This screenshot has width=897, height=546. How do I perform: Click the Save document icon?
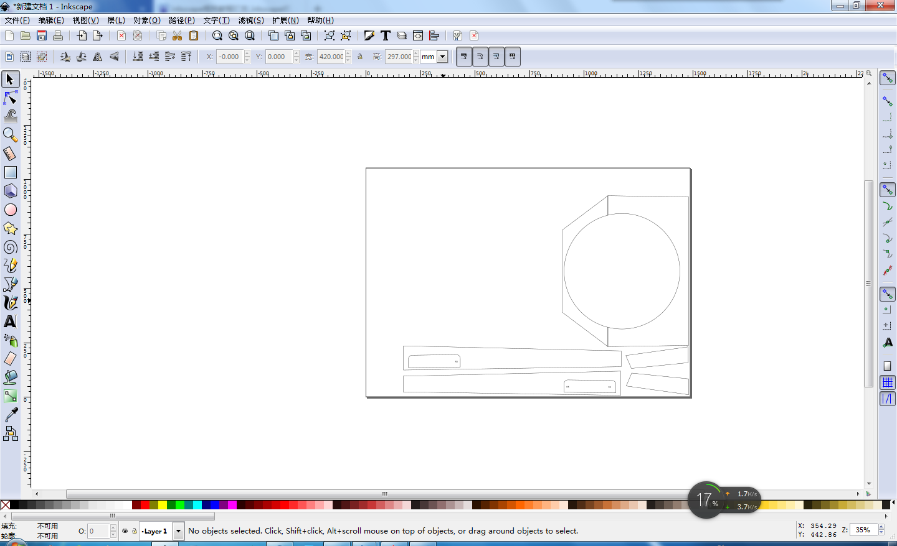pyautogui.click(x=42, y=35)
